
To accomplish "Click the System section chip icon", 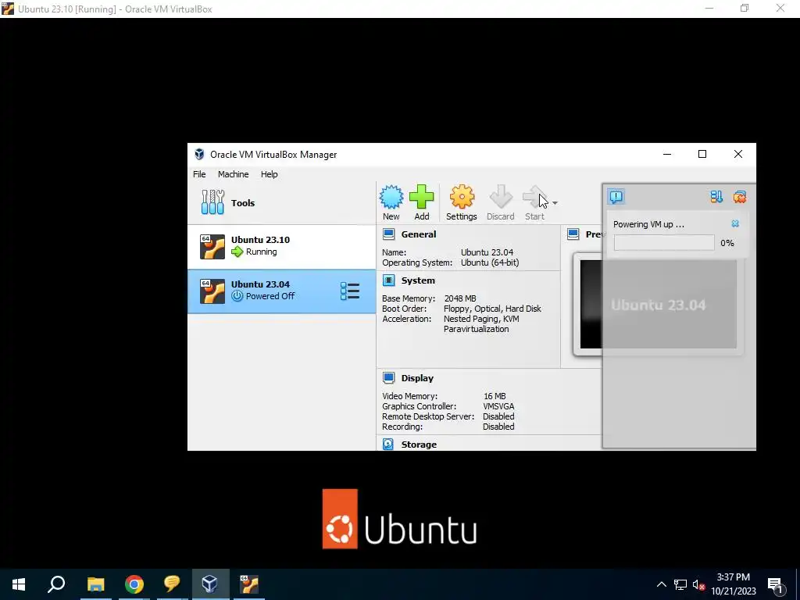I will 389,280.
